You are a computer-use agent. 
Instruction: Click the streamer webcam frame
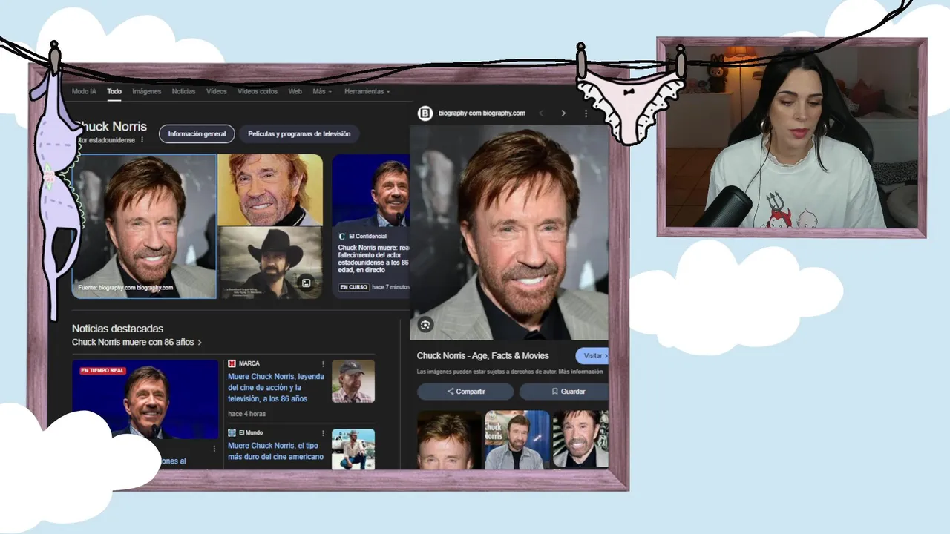coord(792,137)
